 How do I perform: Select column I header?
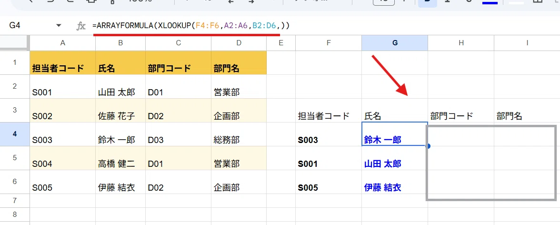coord(527,43)
